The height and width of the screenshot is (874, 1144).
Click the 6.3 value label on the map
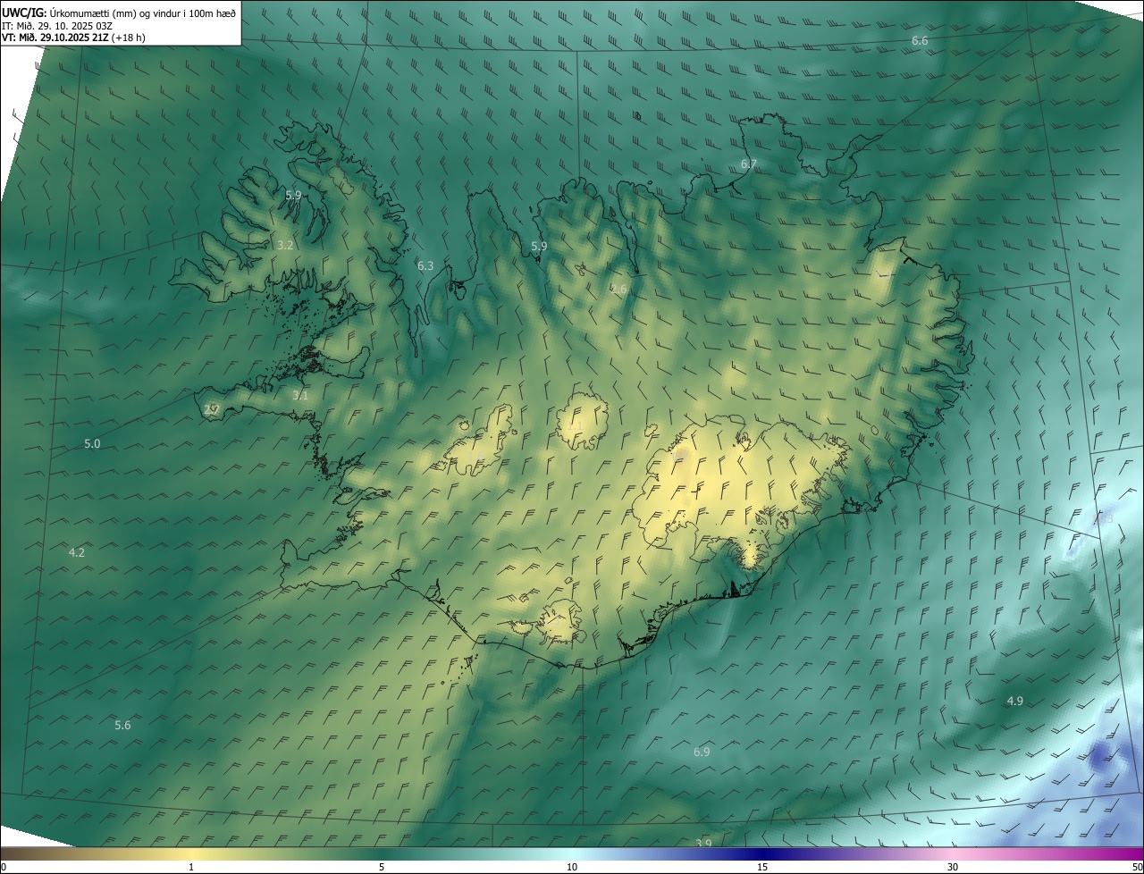coord(425,265)
